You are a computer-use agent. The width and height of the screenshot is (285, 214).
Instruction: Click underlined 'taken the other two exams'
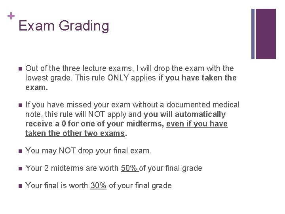pos(75,134)
